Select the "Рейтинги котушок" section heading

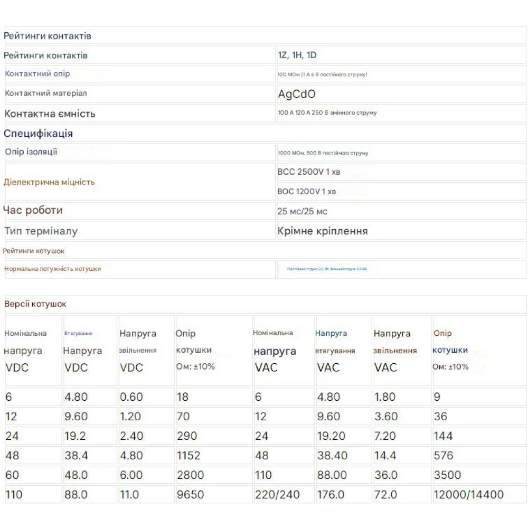pos(34,251)
